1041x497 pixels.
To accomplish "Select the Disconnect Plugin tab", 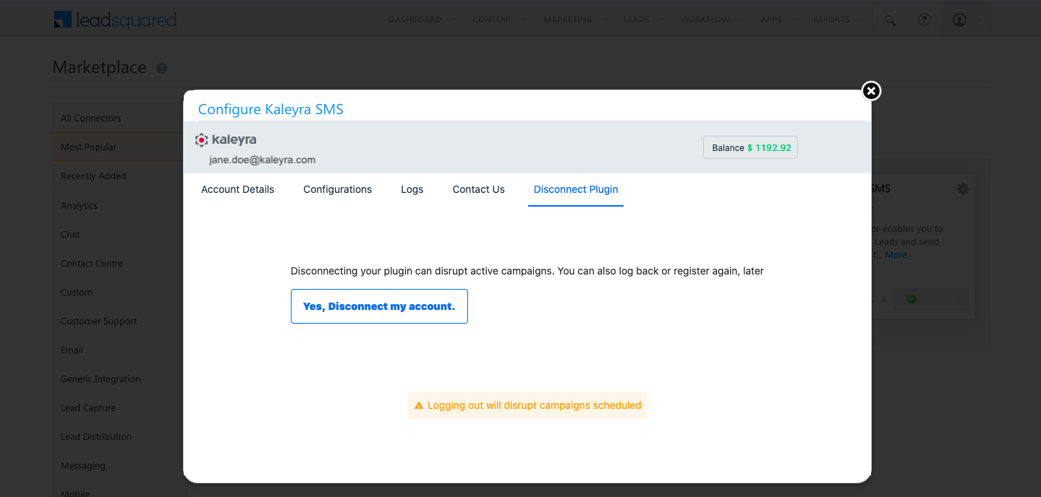I will (576, 189).
